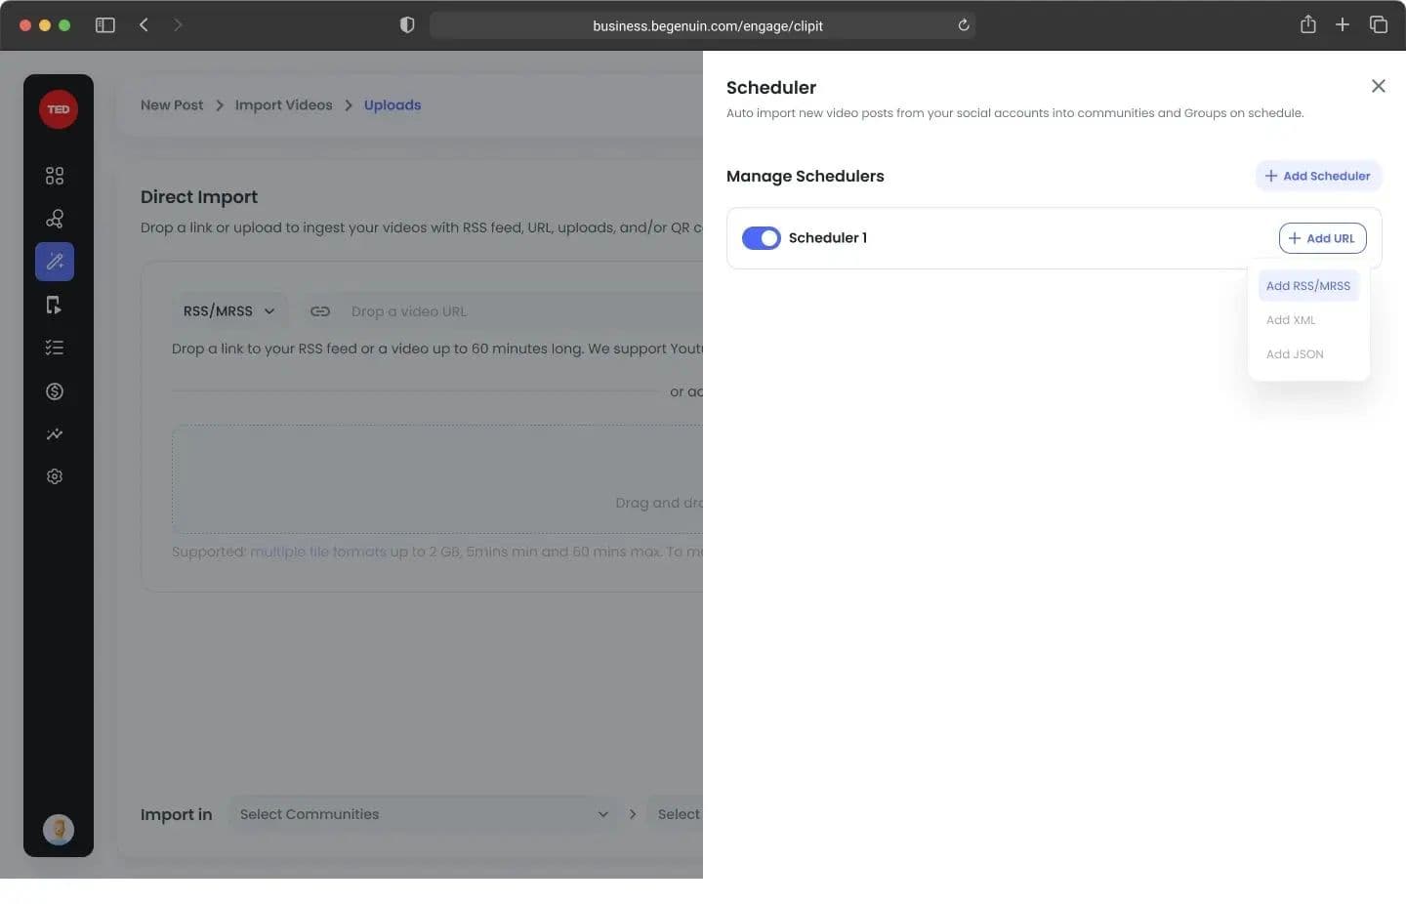The width and height of the screenshot is (1406, 904).
Task: Click Import Videos breadcrumb
Action: (x=283, y=105)
